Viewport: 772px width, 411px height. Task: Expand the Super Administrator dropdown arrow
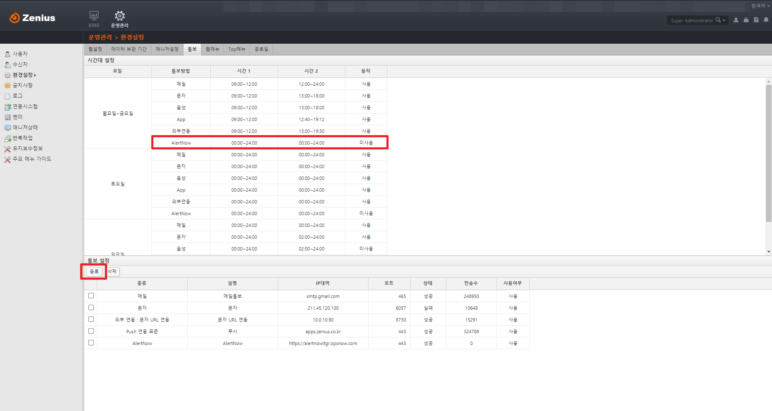724,21
